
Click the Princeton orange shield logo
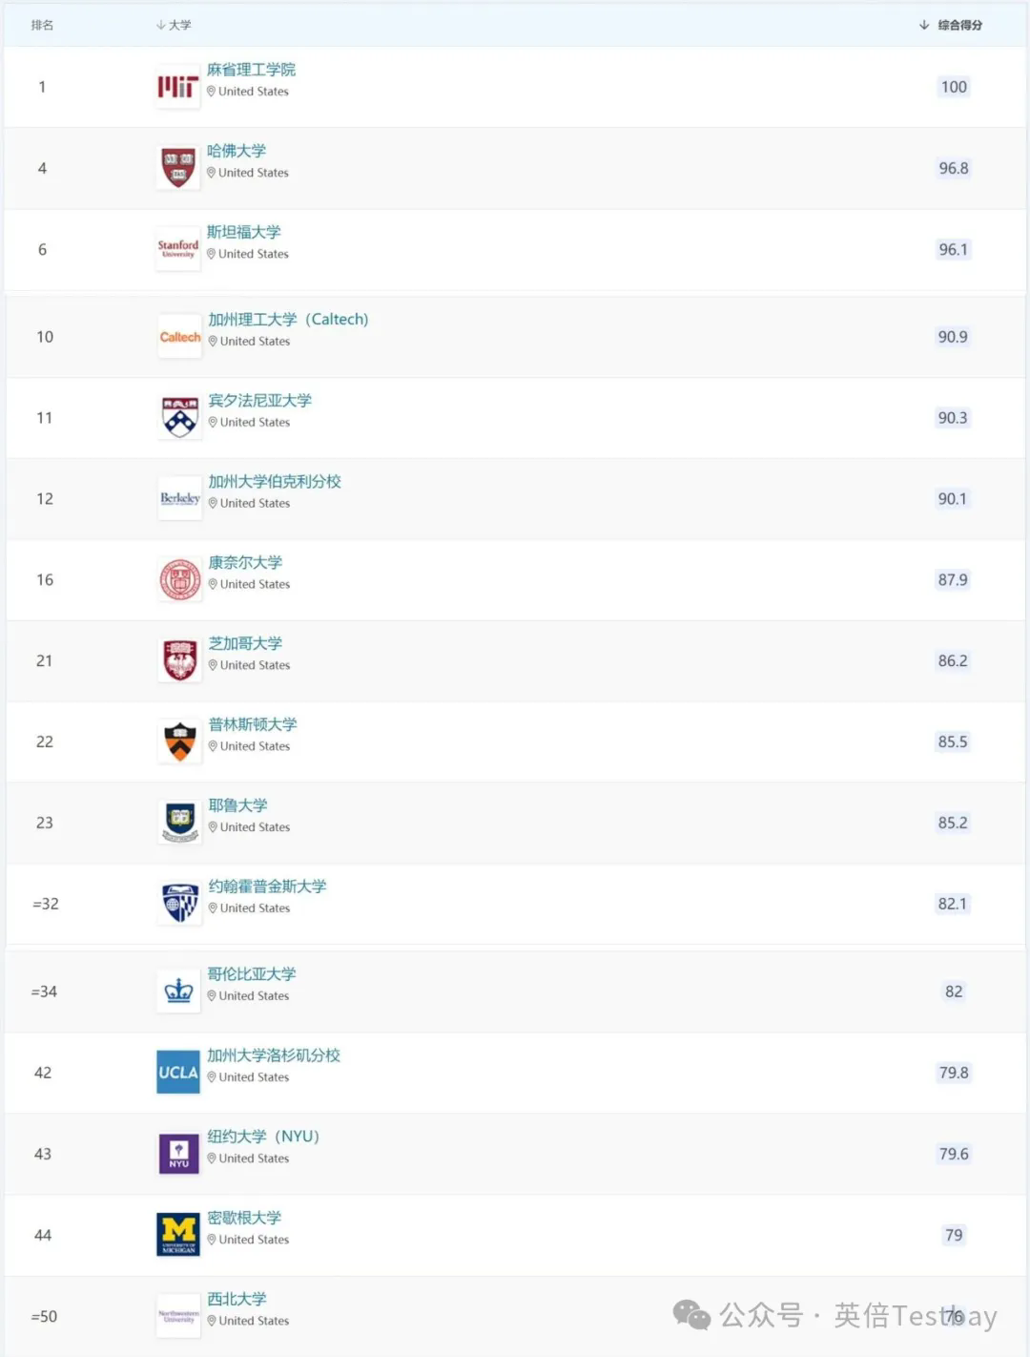coord(180,741)
